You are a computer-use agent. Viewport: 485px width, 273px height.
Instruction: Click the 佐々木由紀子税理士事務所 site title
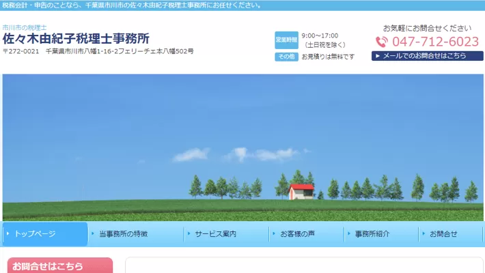76,38
